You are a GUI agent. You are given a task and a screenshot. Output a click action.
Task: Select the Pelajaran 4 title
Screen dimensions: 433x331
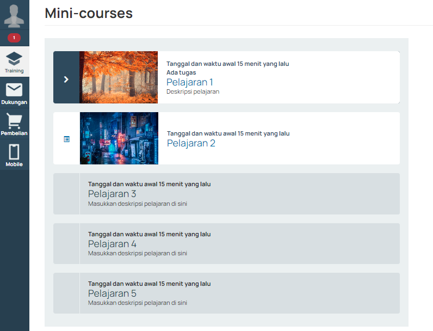tap(112, 244)
